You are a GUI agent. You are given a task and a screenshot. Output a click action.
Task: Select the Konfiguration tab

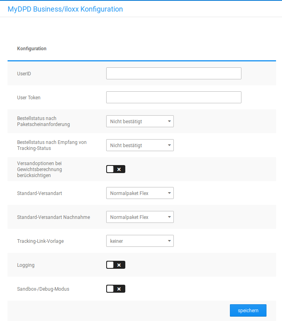(32, 49)
